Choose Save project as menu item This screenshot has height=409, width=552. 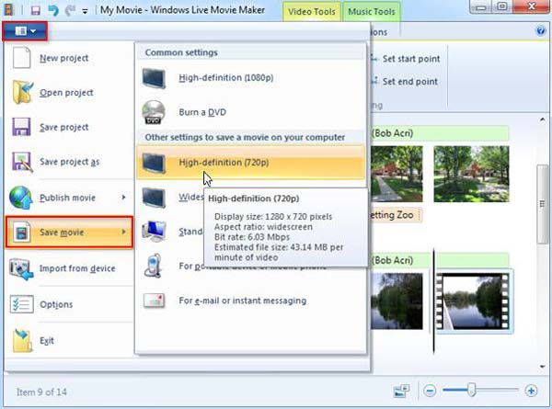(x=69, y=162)
